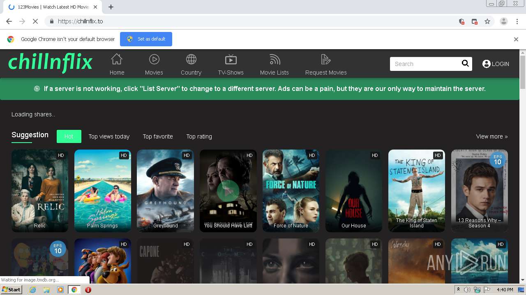View site info via padlock icon

pyautogui.click(x=51, y=21)
